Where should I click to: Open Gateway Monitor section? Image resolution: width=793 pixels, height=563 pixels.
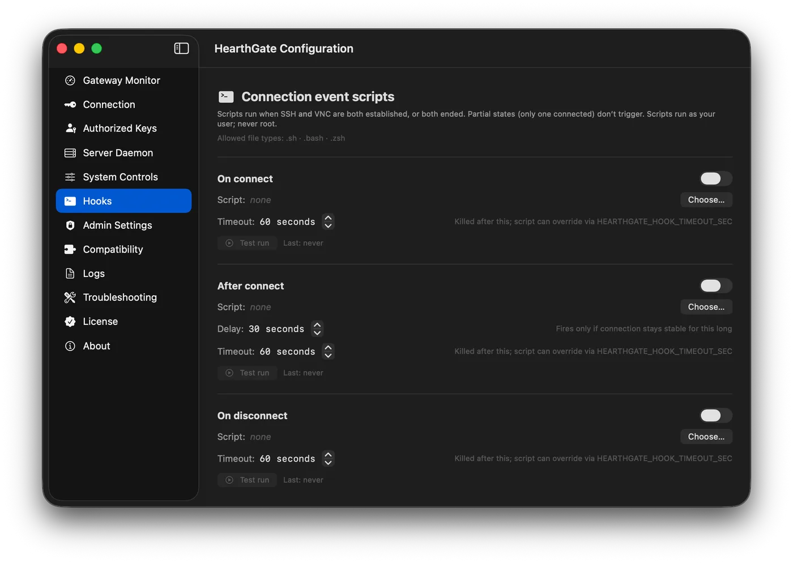click(x=123, y=80)
